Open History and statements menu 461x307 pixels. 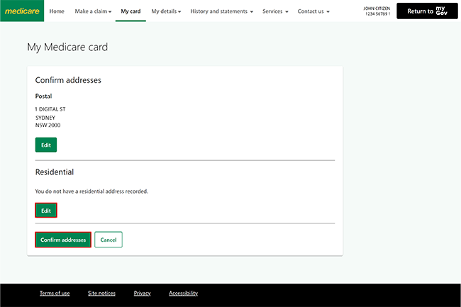tap(222, 11)
